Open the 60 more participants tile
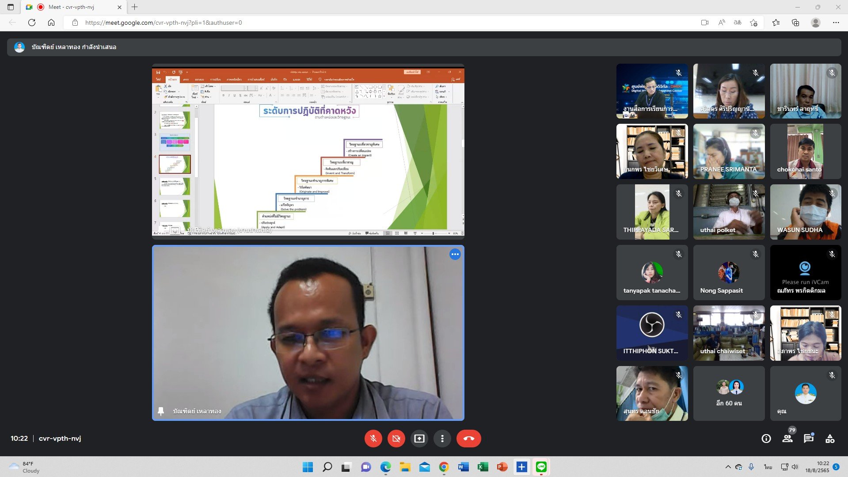The image size is (848, 477). click(729, 393)
